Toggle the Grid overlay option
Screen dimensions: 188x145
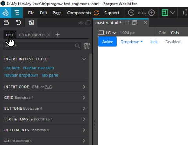pyautogui.click(x=163, y=33)
